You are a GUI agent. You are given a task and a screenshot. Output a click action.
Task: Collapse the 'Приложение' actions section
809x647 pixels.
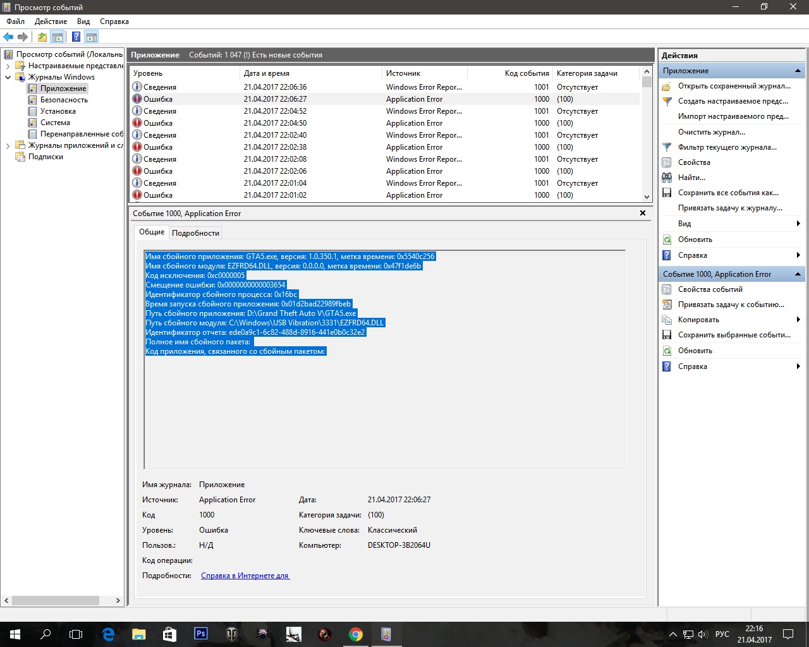tap(798, 71)
